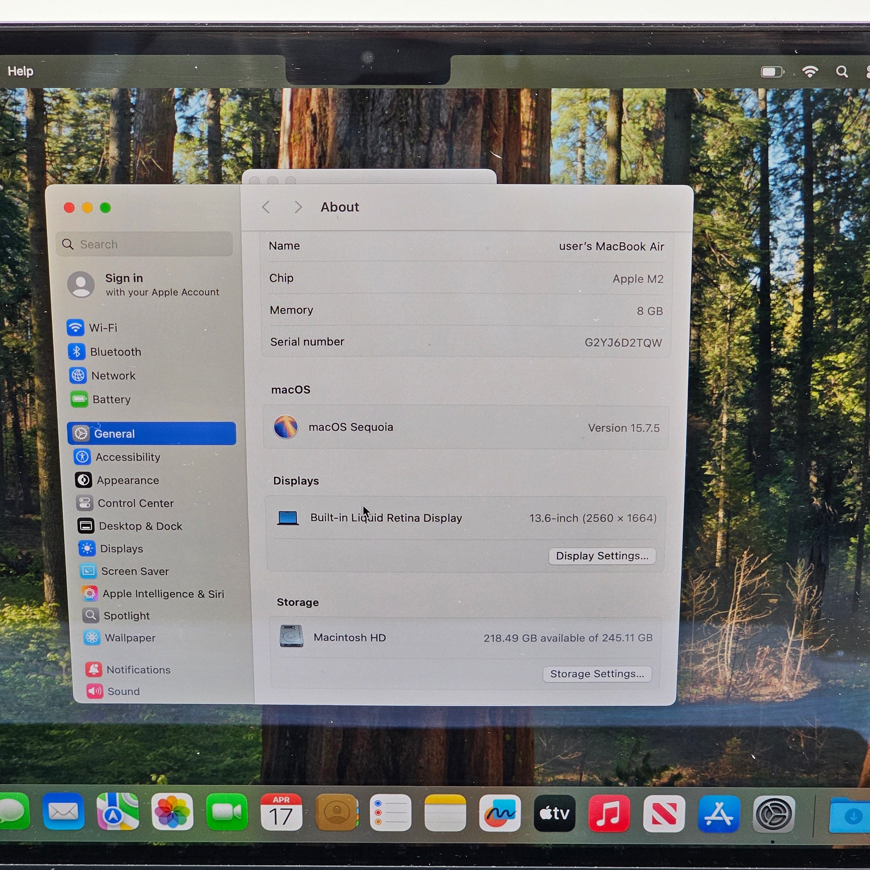870x870 pixels.
Task: Open Wi-Fi settings in sidebar
Action: [103, 327]
